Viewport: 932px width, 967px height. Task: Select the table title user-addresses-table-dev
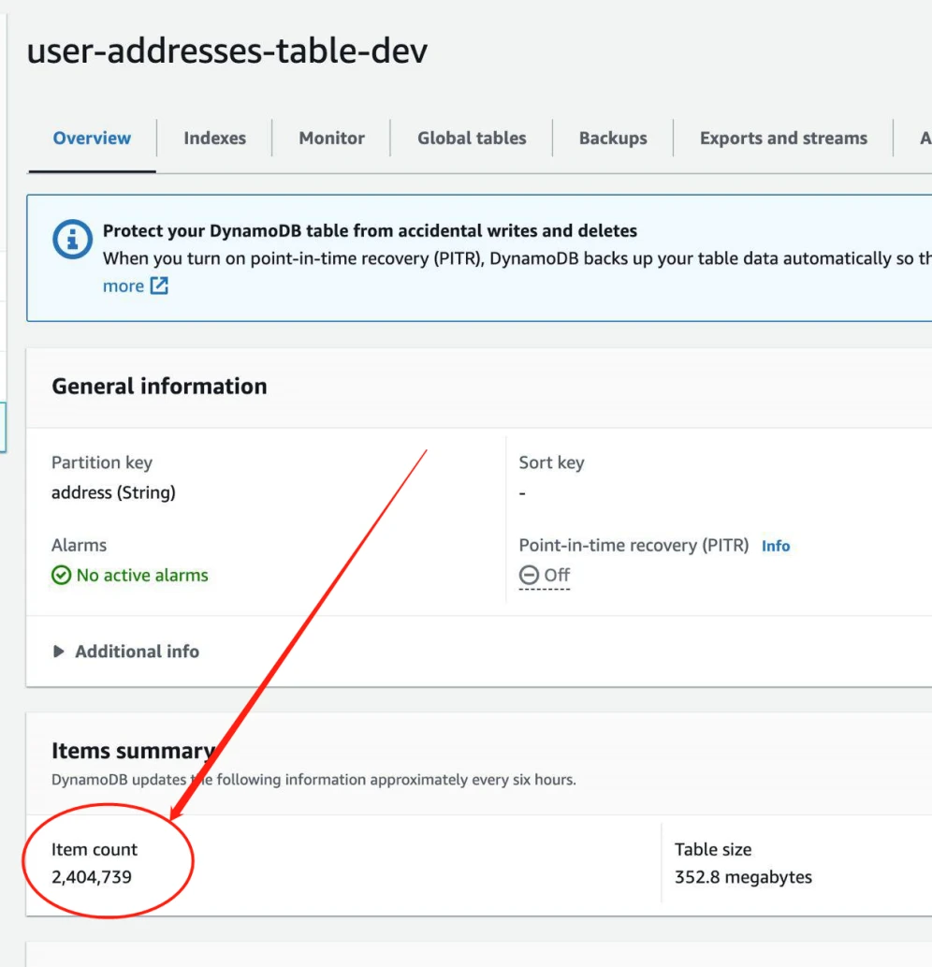[x=226, y=51]
